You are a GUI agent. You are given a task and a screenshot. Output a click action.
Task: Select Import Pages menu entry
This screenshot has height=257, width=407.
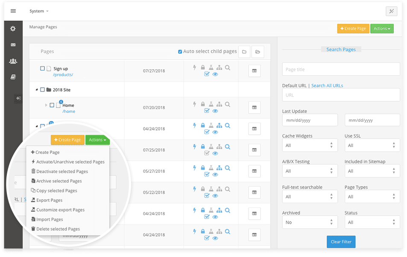click(50, 219)
